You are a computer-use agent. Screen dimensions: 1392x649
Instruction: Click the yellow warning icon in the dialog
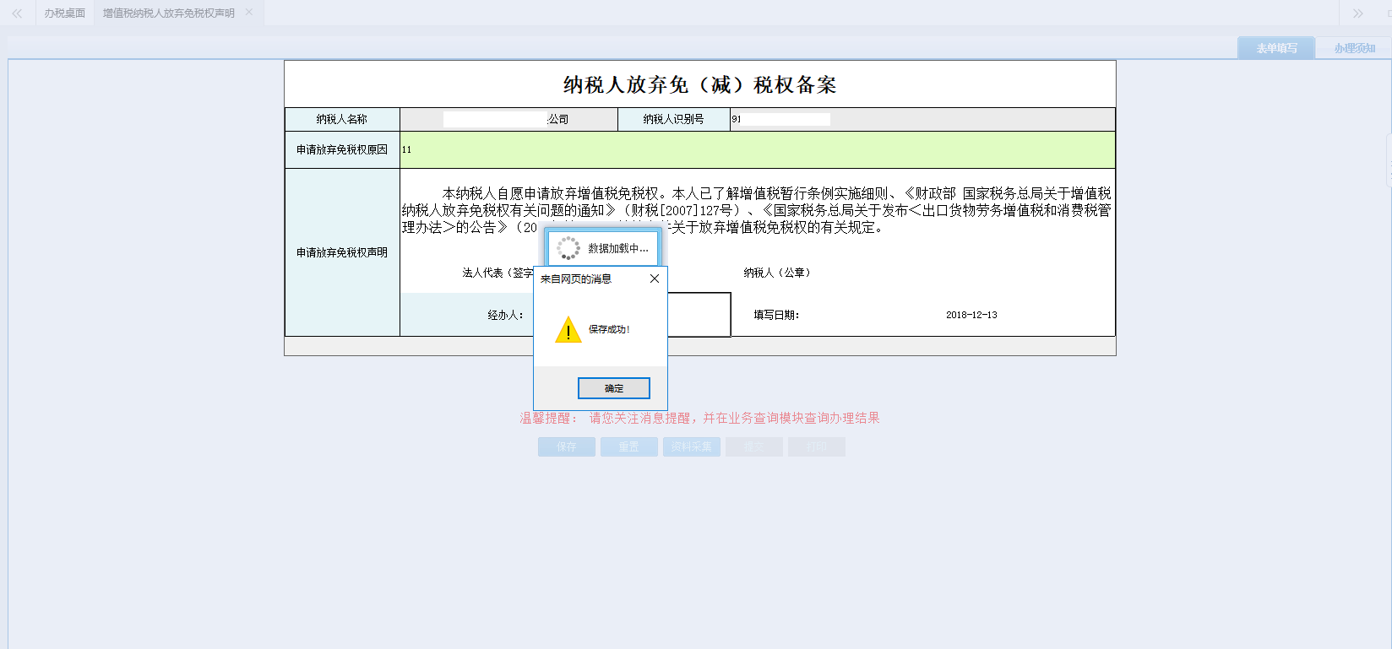568,329
